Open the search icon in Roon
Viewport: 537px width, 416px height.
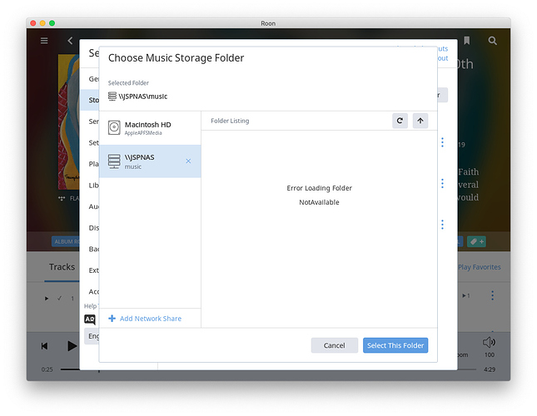[493, 41]
